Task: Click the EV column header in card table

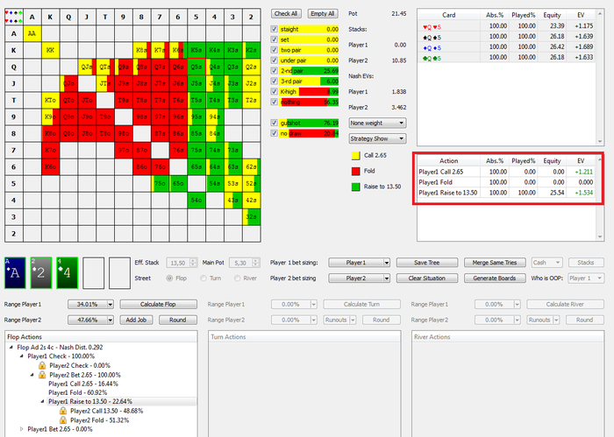Action: 581,15
